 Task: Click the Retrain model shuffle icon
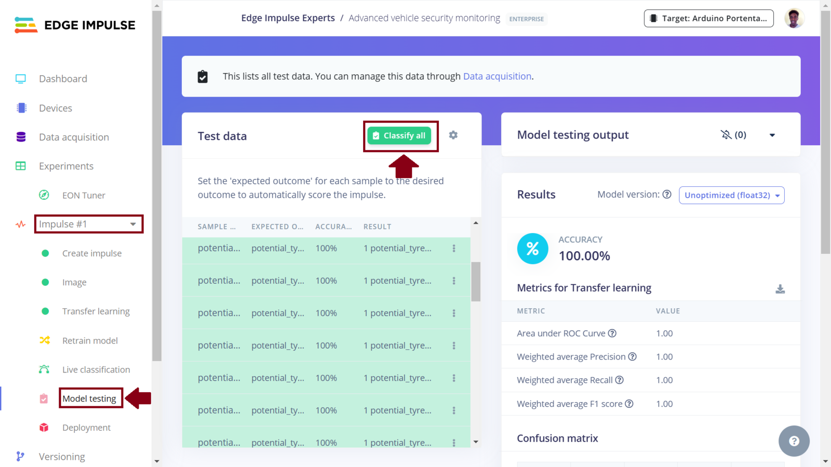[x=45, y=340]
